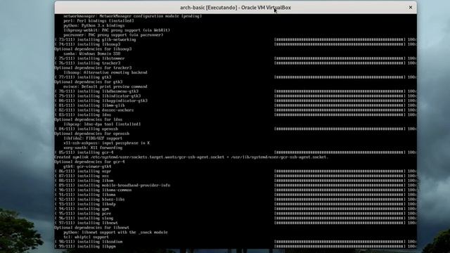Click the 'Created symlink' gcr-ssh-agent.socket line

pyautogui.click(x=191, y=157)
